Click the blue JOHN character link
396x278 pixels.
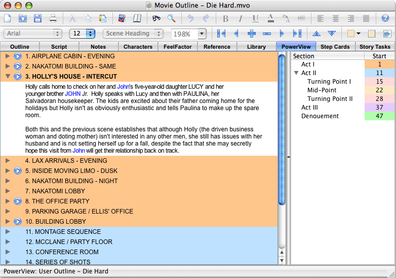pos(73,94)
